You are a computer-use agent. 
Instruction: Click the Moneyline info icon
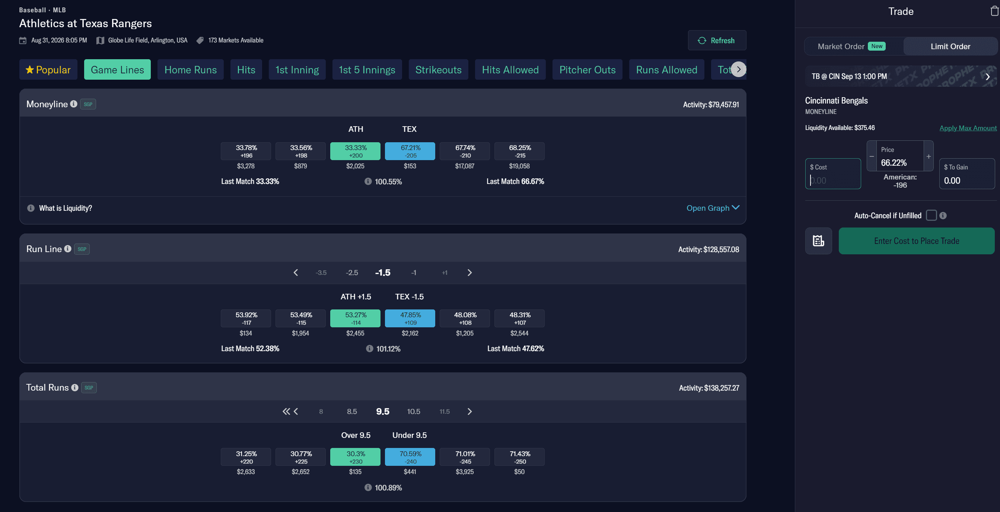(74, 104)
